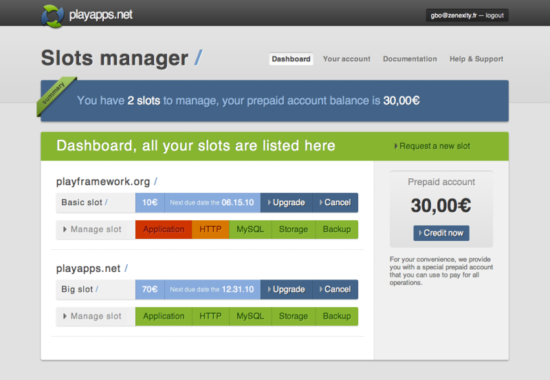Upgrade the playapps.net Big slot
Viewport: 550px width, 380px height.
(285, 289)
